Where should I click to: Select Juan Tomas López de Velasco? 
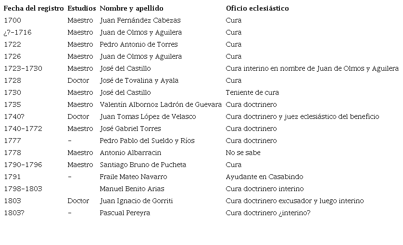pos(148,117)
